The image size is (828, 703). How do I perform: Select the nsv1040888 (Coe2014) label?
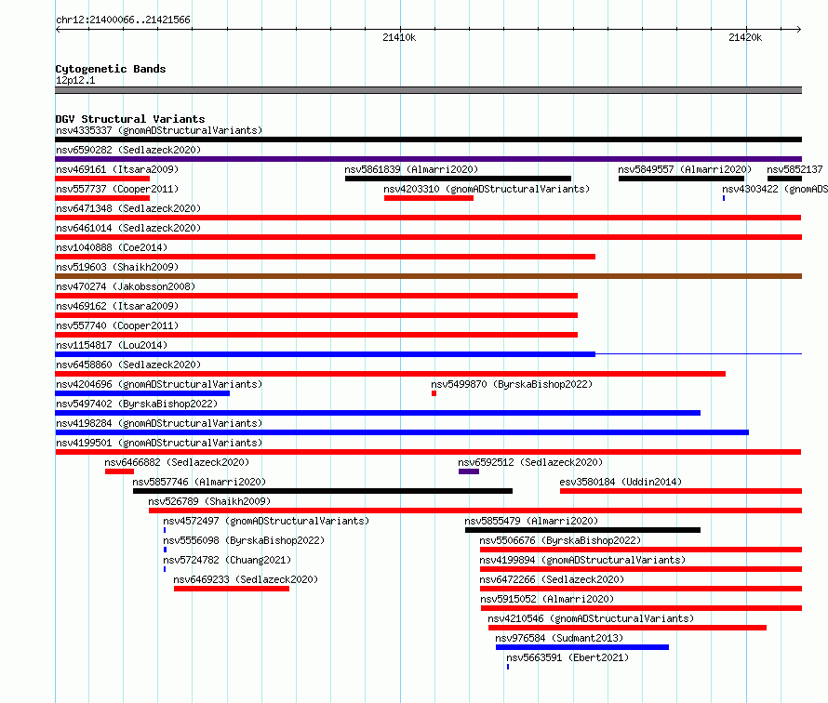[112, 247]
